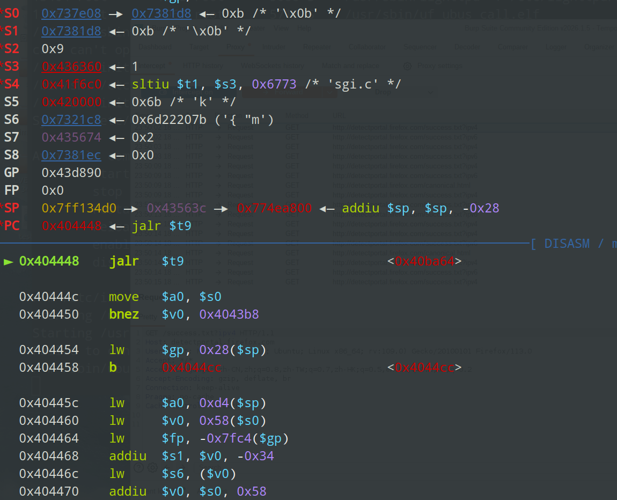Click the bnez instruction at 0x404450
Screen dimensions: 617x500
(x=124, y=314)
